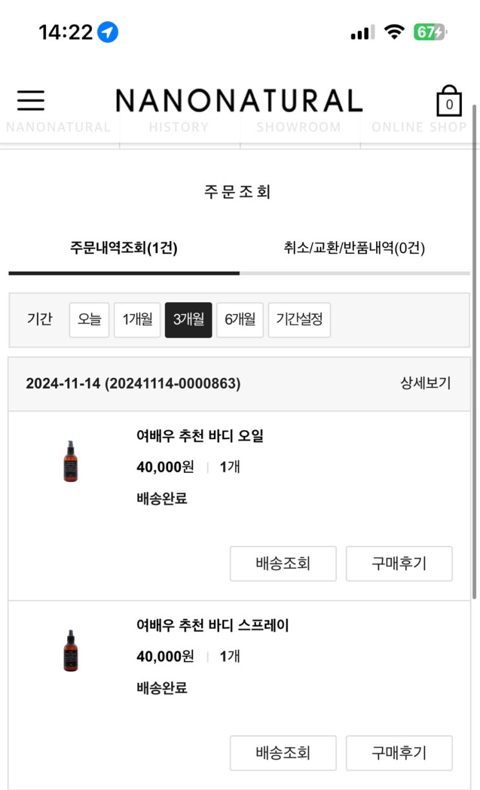Tap the NANONATURAL logo
The image size is (480, 790).
[239, 100]
